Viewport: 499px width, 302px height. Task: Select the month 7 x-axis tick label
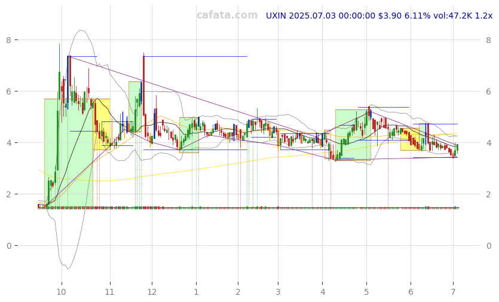(454, 292)
